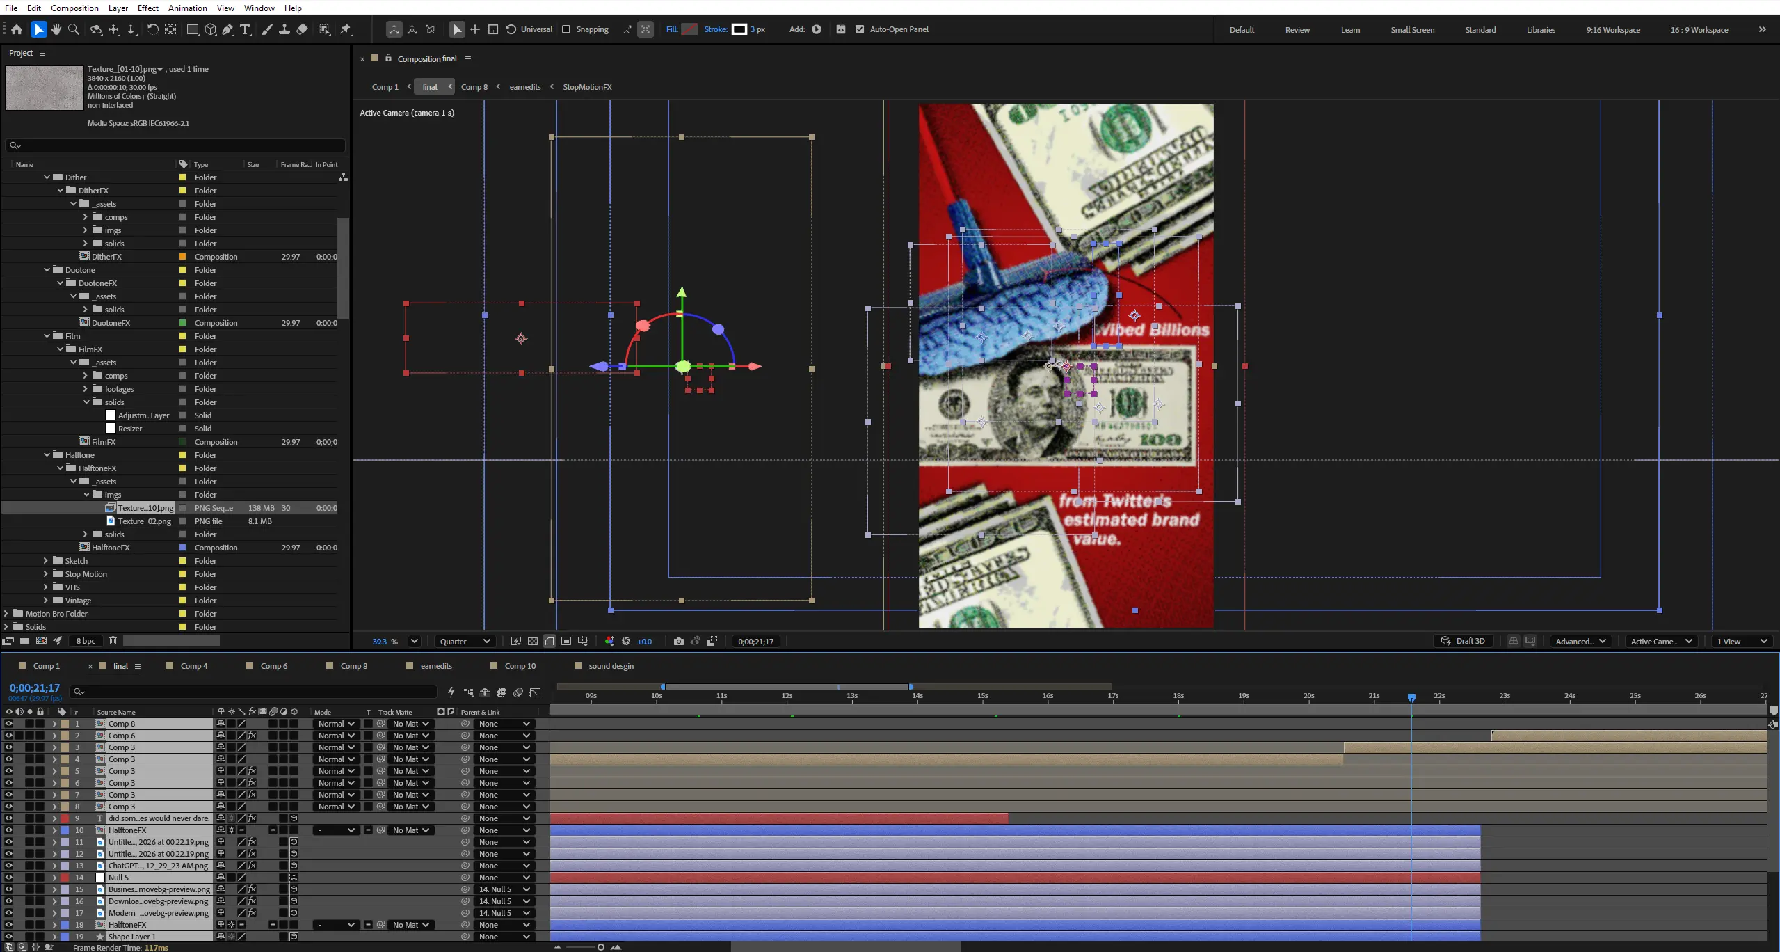This screenshot has width=1780, height=952.
Task: Take snapshot with camera icon
Action: [679, 642]
